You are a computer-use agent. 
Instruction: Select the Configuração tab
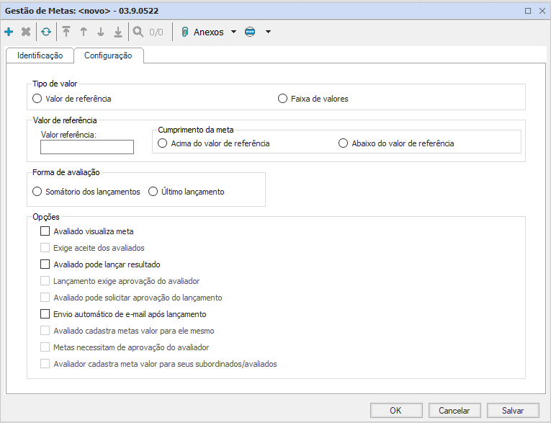pyautogui.click(x=108, y=55)
